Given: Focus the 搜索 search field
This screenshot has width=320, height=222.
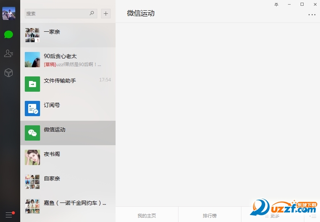Looking at the screenshot, I should pyautogui.click(x=61, y=13).
